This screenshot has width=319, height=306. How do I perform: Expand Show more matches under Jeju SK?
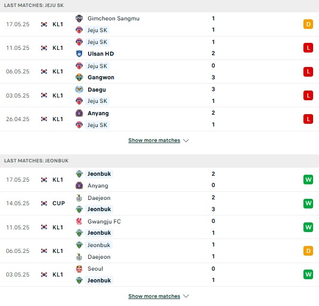[154, 140]
